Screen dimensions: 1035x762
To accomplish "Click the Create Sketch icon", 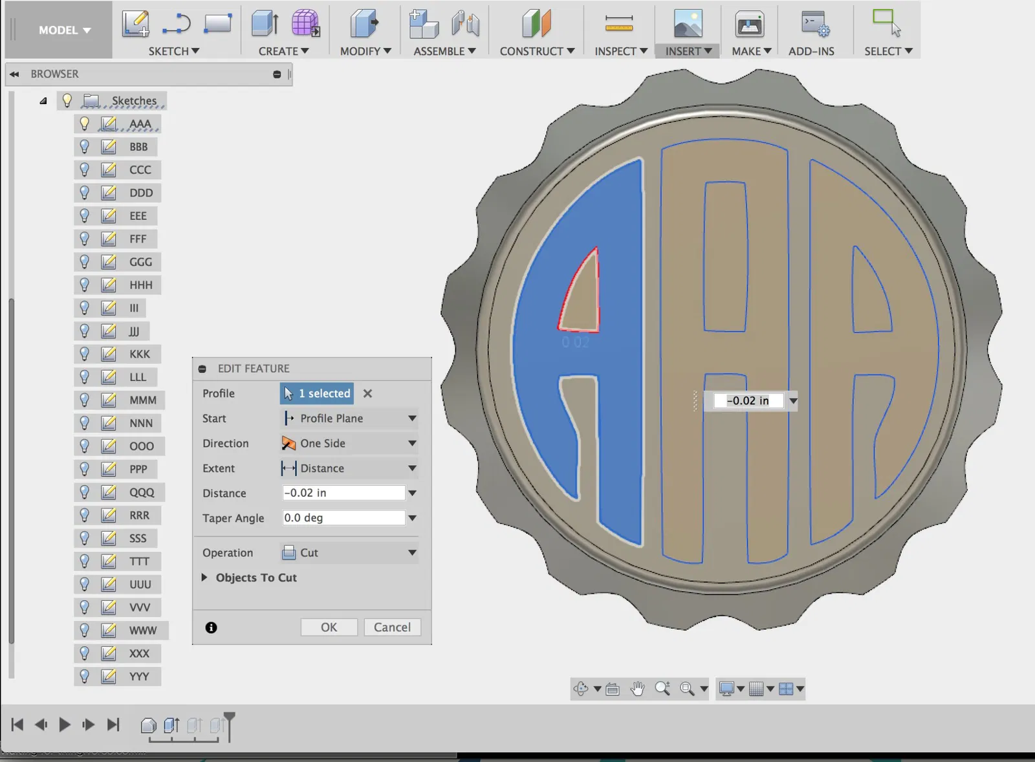I will coord(135,24).
